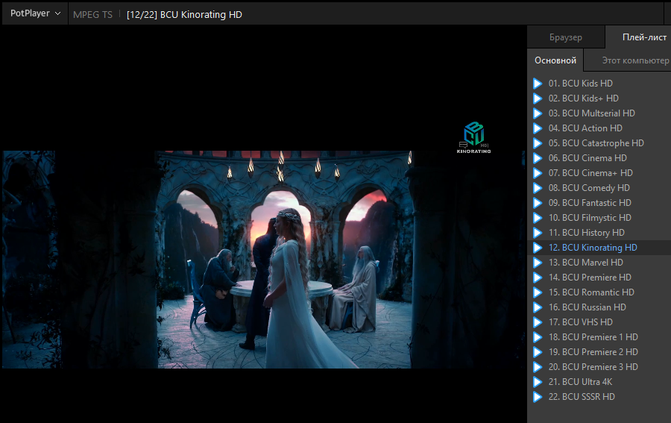The height and width of the screenshot is (423, 671).
Task: Select '14. BCU Premiere HD' channel text
Action: [590, 278]
